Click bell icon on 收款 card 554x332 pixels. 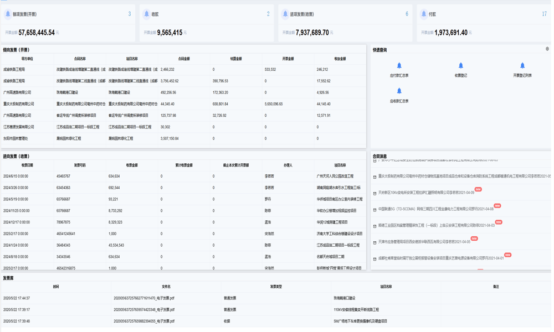pos(146,14)
